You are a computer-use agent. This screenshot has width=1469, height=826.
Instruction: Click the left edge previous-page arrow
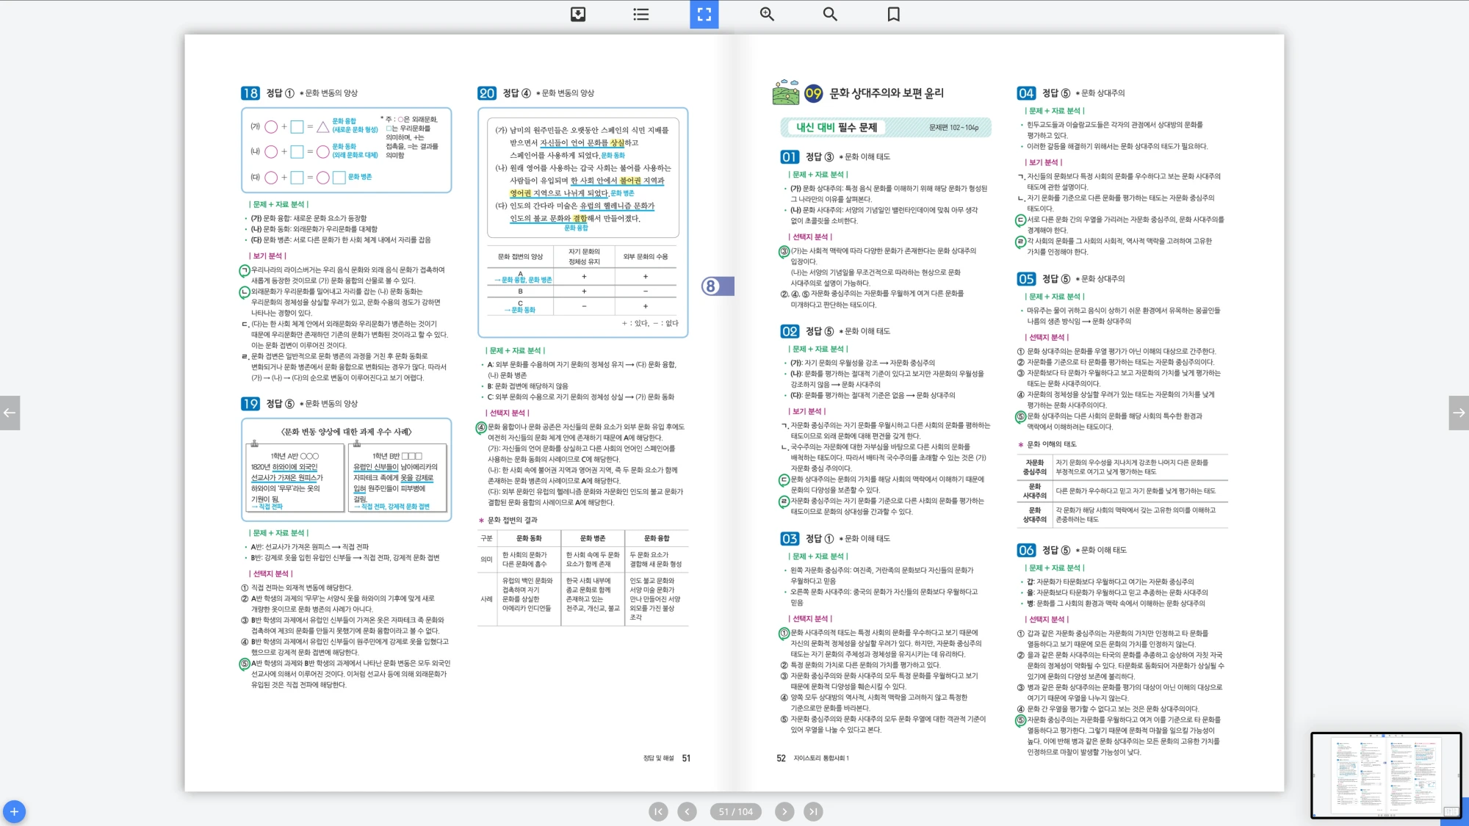10,413
